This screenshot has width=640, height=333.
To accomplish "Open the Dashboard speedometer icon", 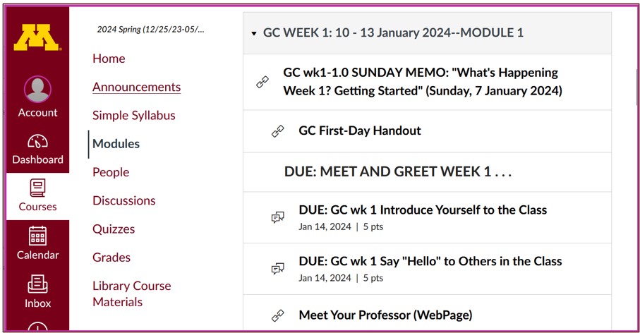I will point(37,141).
